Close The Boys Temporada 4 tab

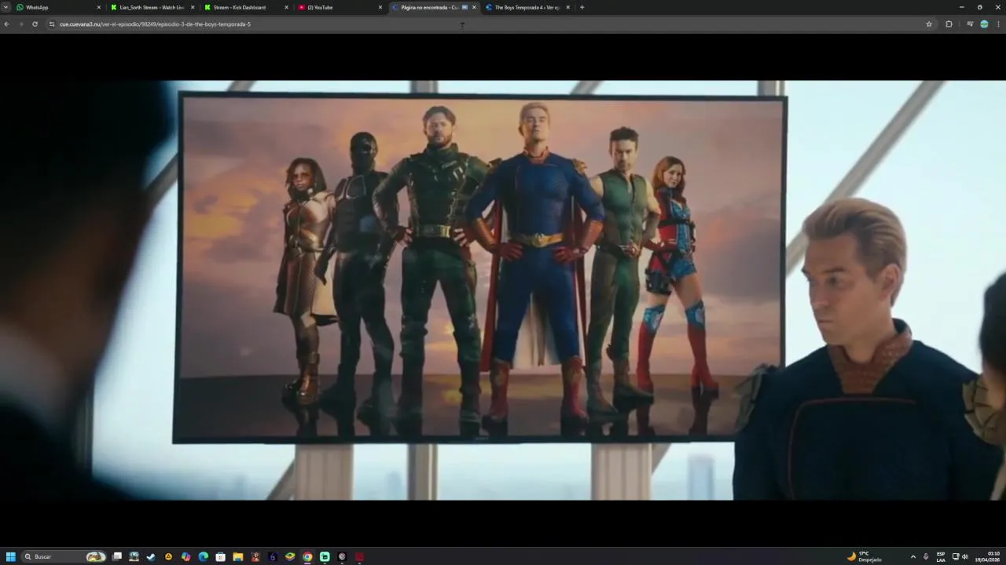pos(567,7)
